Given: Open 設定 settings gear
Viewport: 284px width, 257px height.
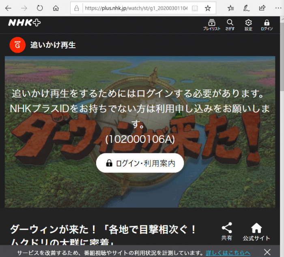Looking at the screenshot, I should point(248,25).
